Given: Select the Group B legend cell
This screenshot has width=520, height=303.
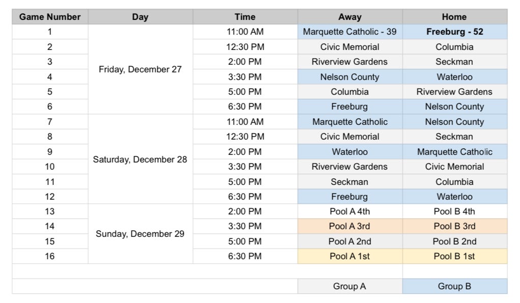Looking at the screenshot, I should 455,286.
